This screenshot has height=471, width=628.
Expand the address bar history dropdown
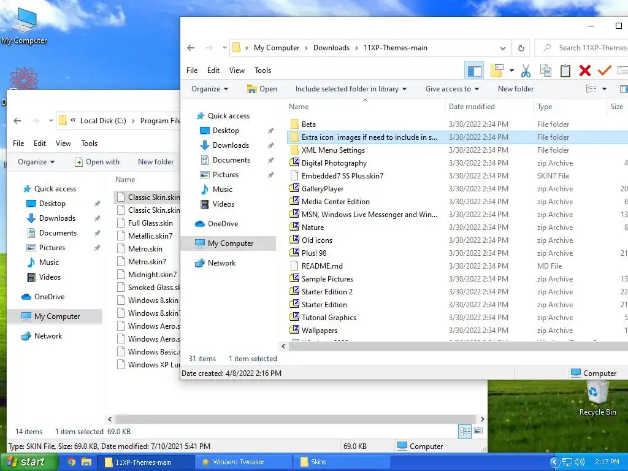(503, 48)
